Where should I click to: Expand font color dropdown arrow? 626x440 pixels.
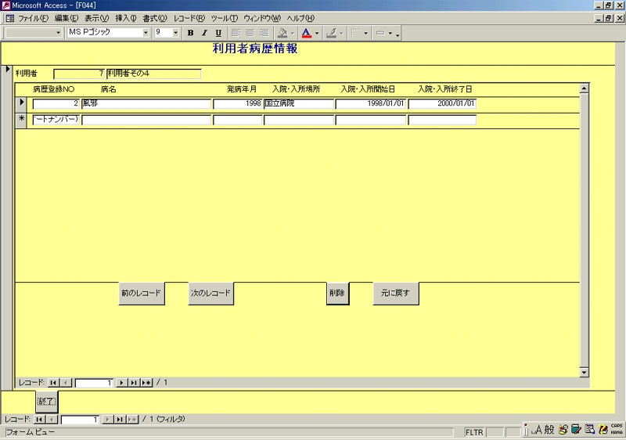pos(317,33)
